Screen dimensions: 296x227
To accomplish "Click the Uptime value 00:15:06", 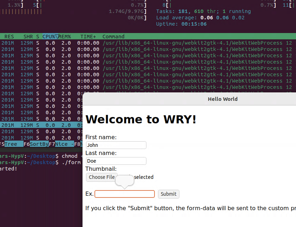I will click(x=194, y=24).
